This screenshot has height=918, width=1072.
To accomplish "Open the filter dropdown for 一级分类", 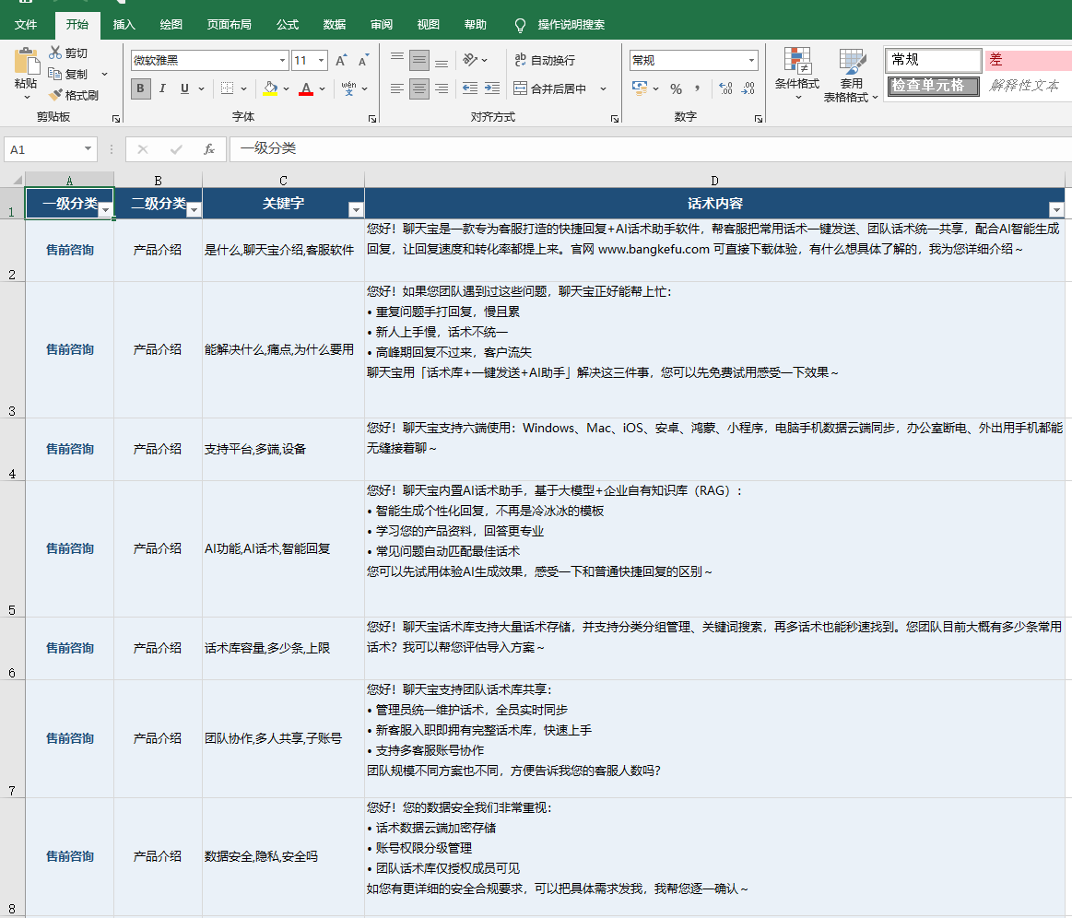I will [105, 210].
